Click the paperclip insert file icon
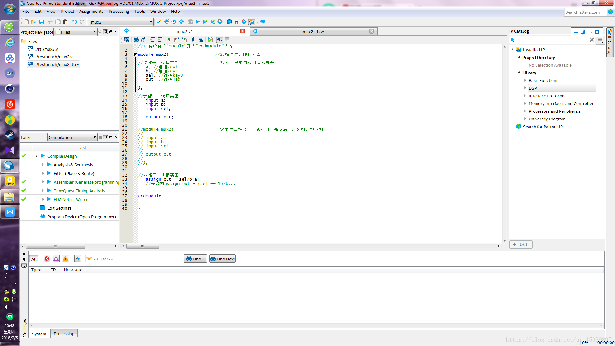The height and width of the screenshot is (346, 615). click(x=193, y=40)
